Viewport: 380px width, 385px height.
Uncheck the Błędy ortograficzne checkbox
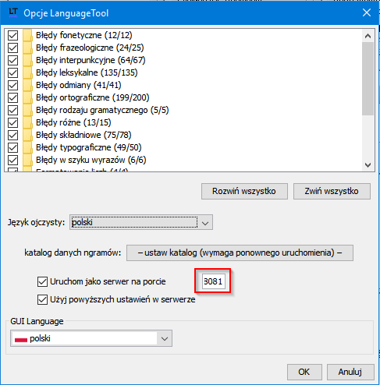tap(12, 97)
